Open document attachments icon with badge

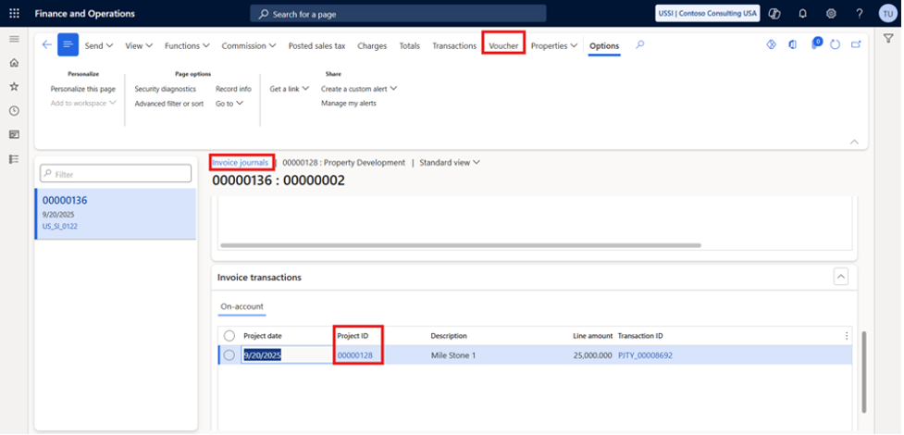(816, 43)
